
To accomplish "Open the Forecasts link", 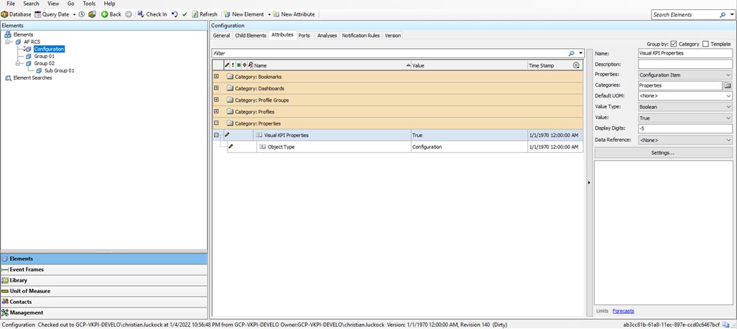I will coord(623,311).
